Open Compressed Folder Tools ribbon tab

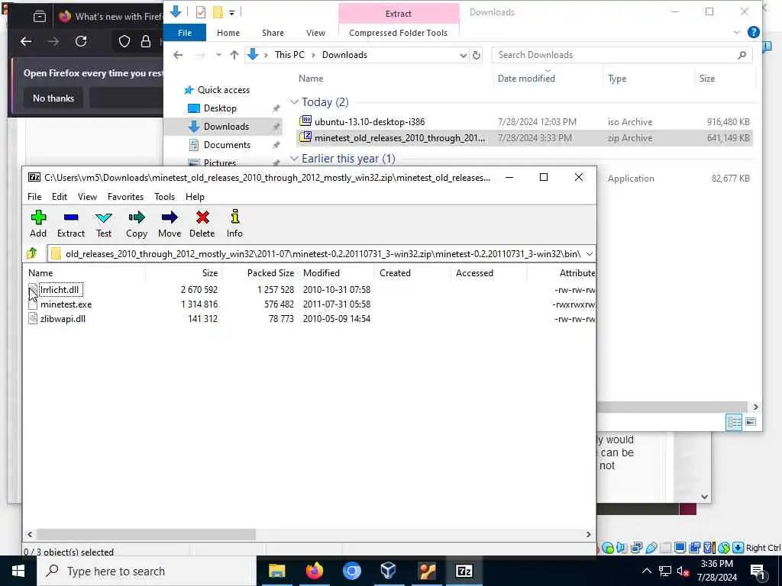[x=398, y=33]
